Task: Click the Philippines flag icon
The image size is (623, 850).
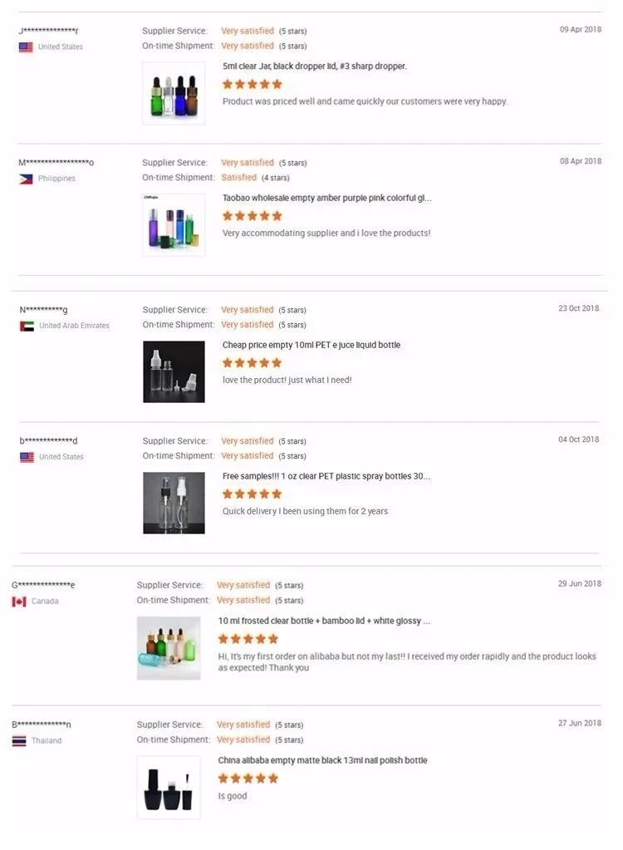Action: [x=26, y=179]
